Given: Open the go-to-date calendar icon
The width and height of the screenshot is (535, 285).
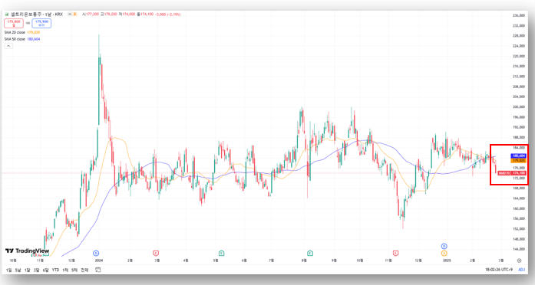Looking at the screenshot, I should pyautogui.click(x=98, y=270).
